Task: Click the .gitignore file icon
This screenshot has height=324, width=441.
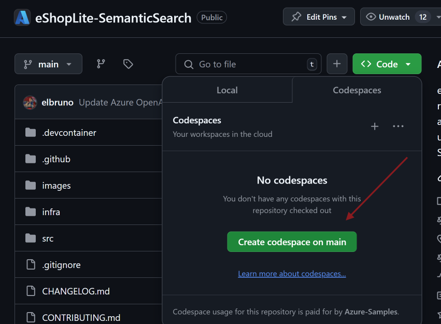Action: coord(31,264)
